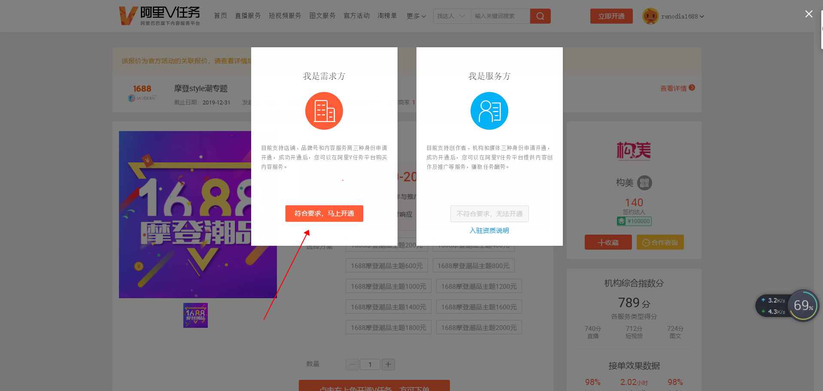Screen dimensions: 823x391
Task: Click the orange search magnifier button
Action: pyautogui.click(x=540, y=16)
